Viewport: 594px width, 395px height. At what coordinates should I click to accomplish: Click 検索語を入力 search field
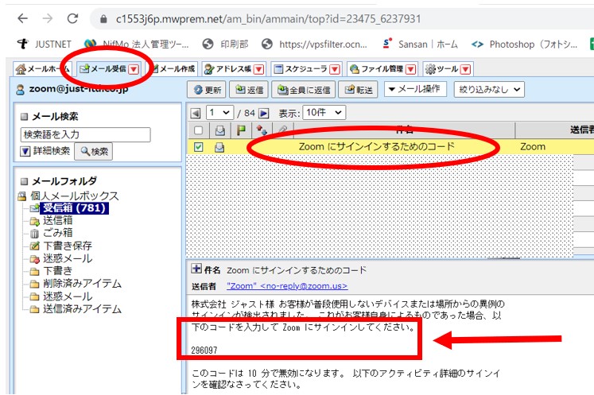(x=85, y=134)
